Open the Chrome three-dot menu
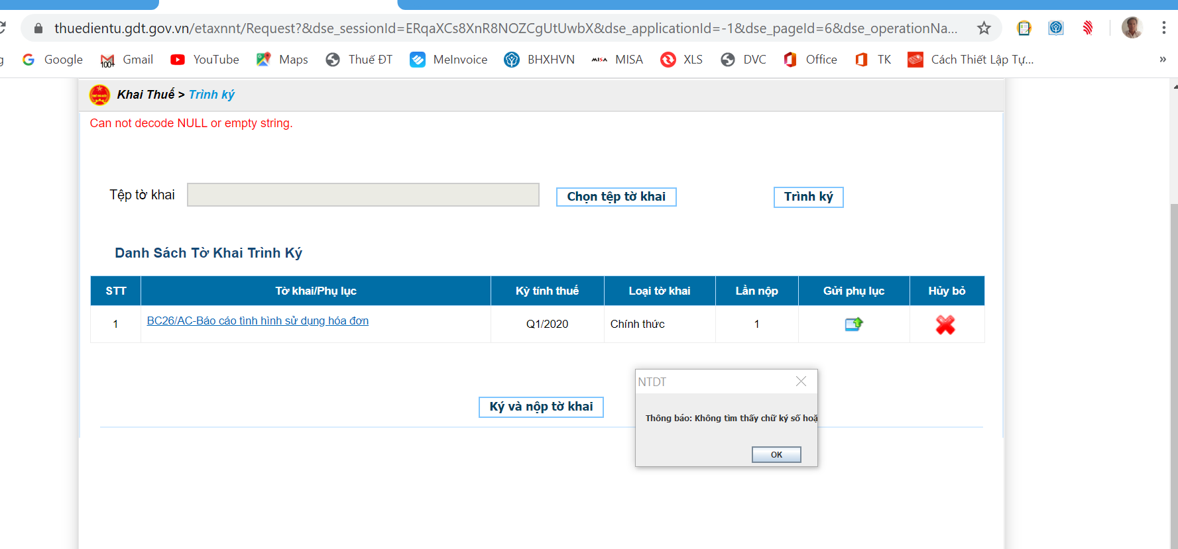Viewport: 1178px width, 549px height. pos(1163,28)
